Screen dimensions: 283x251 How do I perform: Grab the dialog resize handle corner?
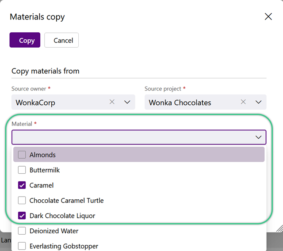pos(279,228)
